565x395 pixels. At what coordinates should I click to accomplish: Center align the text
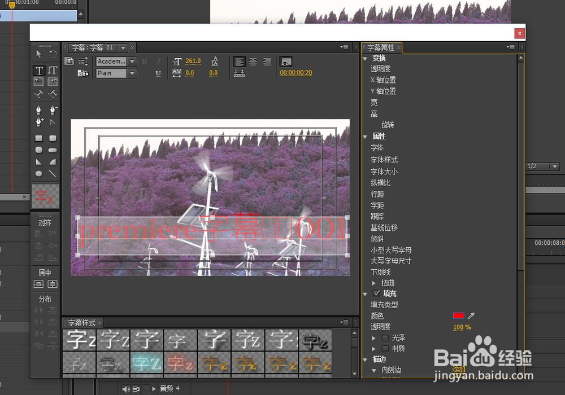pyautogui.click(x=253, y=62)
